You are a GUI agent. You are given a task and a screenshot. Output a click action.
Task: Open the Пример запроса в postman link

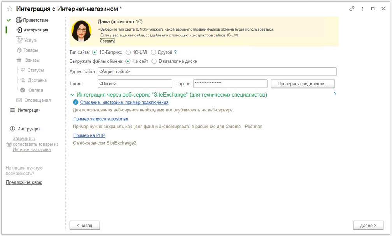tap(100, 119)
